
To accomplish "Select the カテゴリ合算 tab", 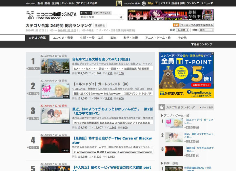I will point(37,38).
